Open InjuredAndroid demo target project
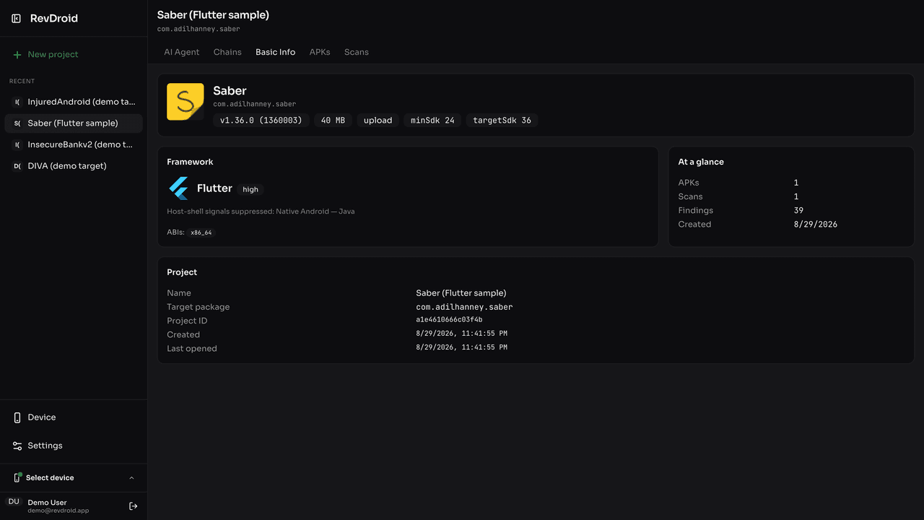 pos(74,102)
